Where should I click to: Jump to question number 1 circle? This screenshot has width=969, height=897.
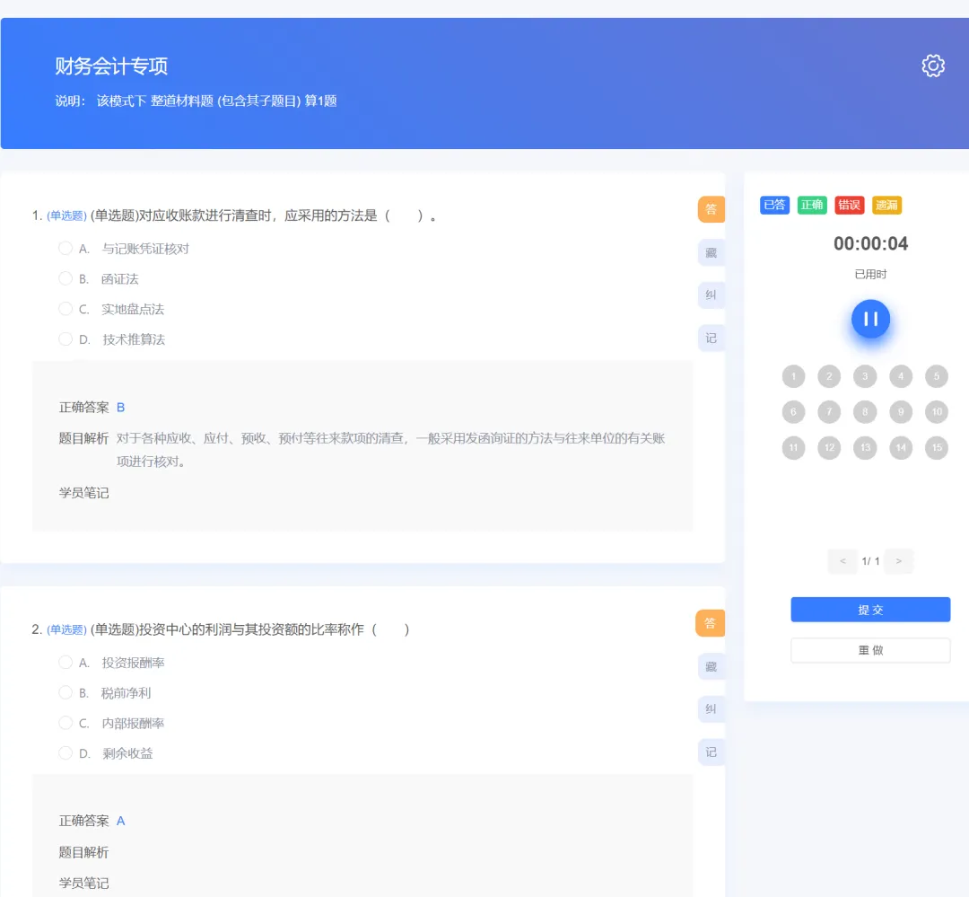[793, 376]
